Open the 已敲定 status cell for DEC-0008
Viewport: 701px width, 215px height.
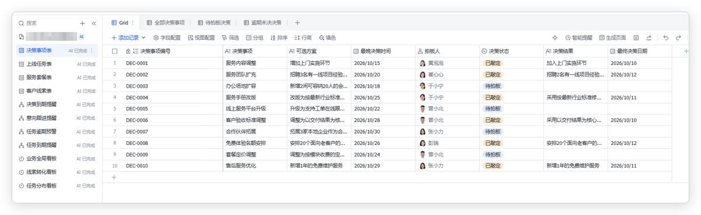(511, 143)
